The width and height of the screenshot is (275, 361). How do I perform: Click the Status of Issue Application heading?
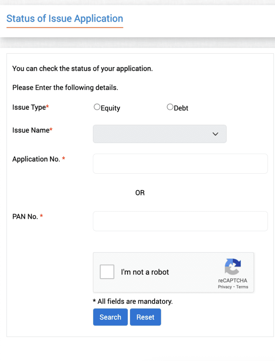[x=65, y=19]
